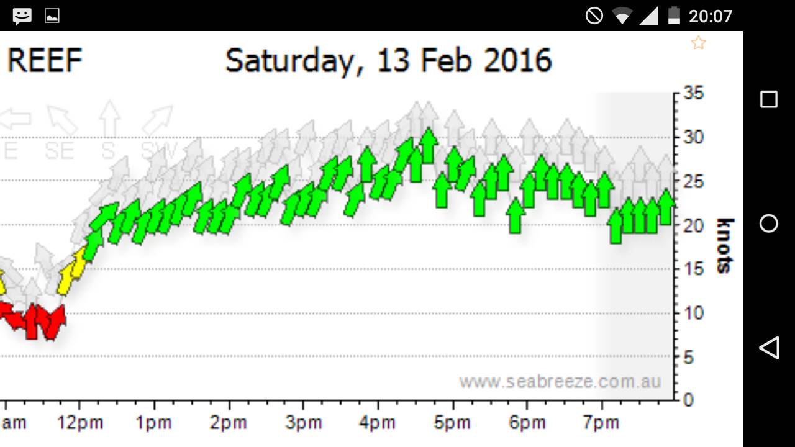Tap the battery level indicator
This screenshot has height=447, width=795.
point(673,17)
